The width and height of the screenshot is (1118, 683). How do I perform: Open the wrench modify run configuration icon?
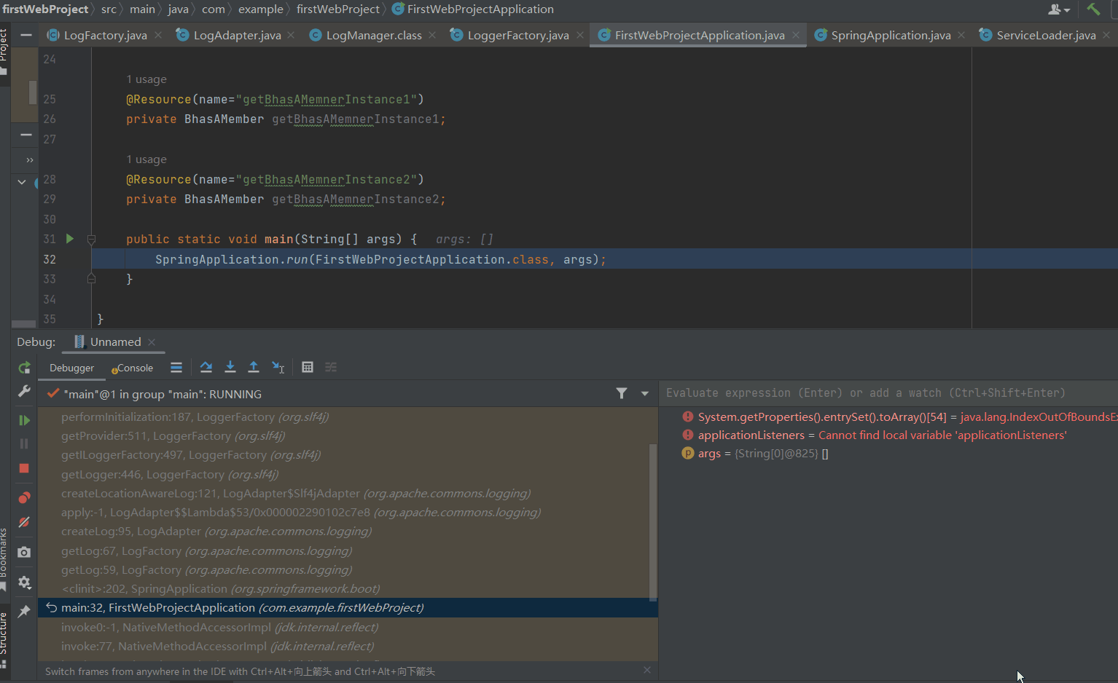pyautogui.click(x=24, y=391)
